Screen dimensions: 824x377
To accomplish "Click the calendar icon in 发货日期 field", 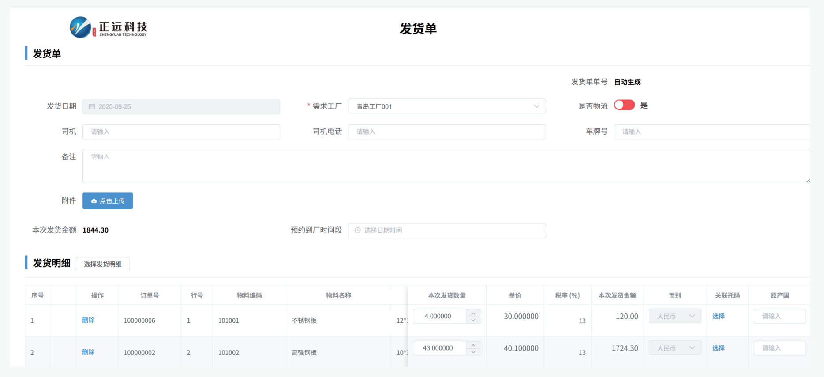I will click(x=92, y=107).
